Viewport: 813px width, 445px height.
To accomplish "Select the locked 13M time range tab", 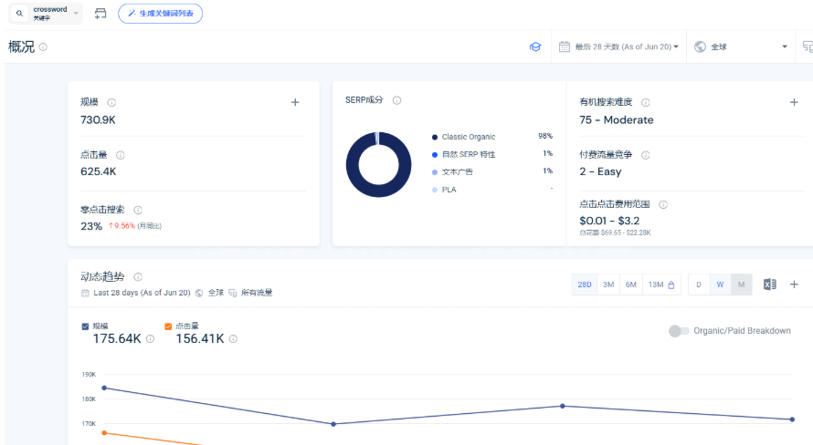I will click(661, 285).
